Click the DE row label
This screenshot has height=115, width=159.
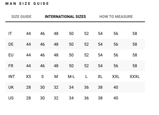click(x=11, y=44)
